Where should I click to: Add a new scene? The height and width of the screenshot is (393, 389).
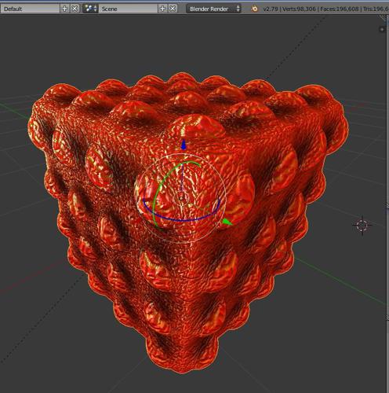[x=162, y=9]
